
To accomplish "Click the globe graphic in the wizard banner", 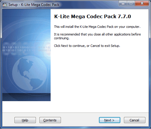I will [30, 73].
